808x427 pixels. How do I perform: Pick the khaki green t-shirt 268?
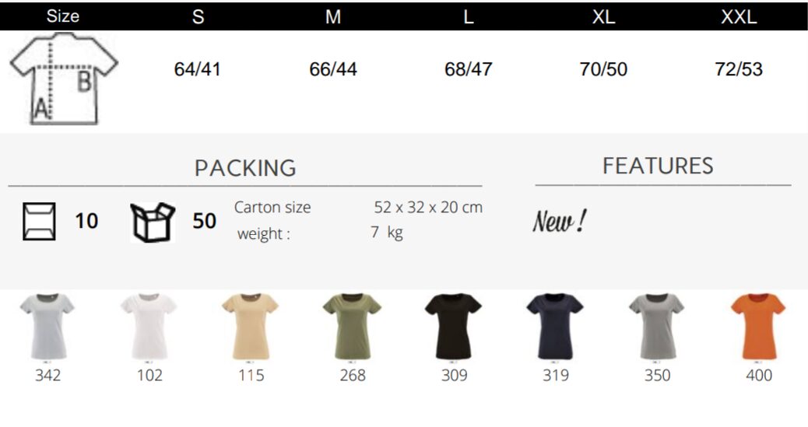[x=352, y=327]
